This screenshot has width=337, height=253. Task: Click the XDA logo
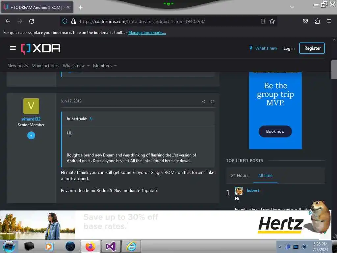pyautogui.click(x=40, y=49)
